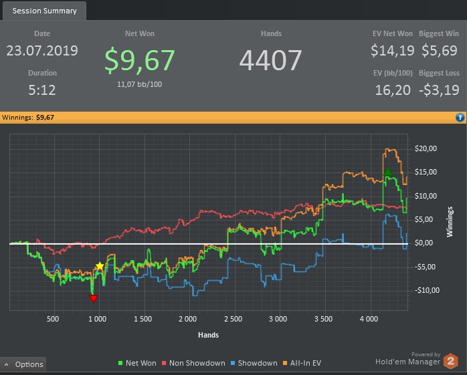467x375 pixels.
Task: Switch to the Session Summary tab
Action: 44,11
